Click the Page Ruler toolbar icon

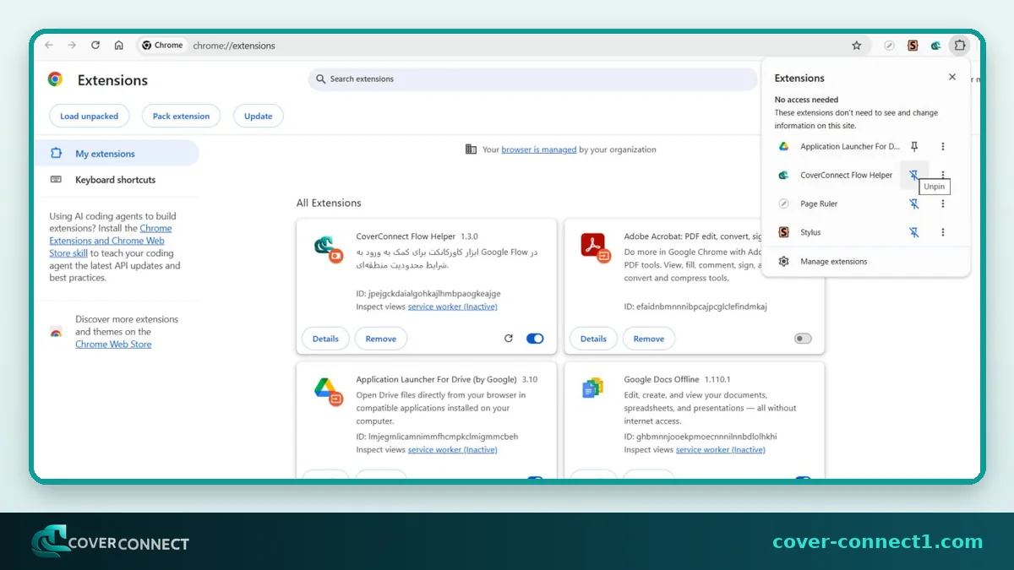(x=889, y=46)
